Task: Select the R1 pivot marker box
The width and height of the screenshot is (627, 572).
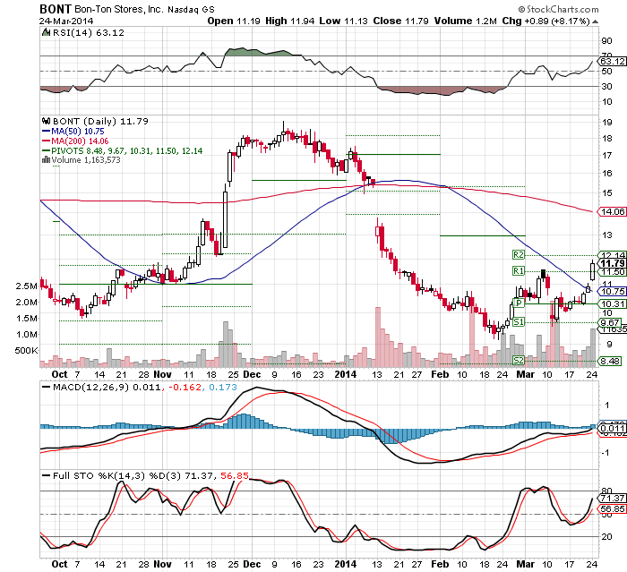Action: click(x=519, y=271)
